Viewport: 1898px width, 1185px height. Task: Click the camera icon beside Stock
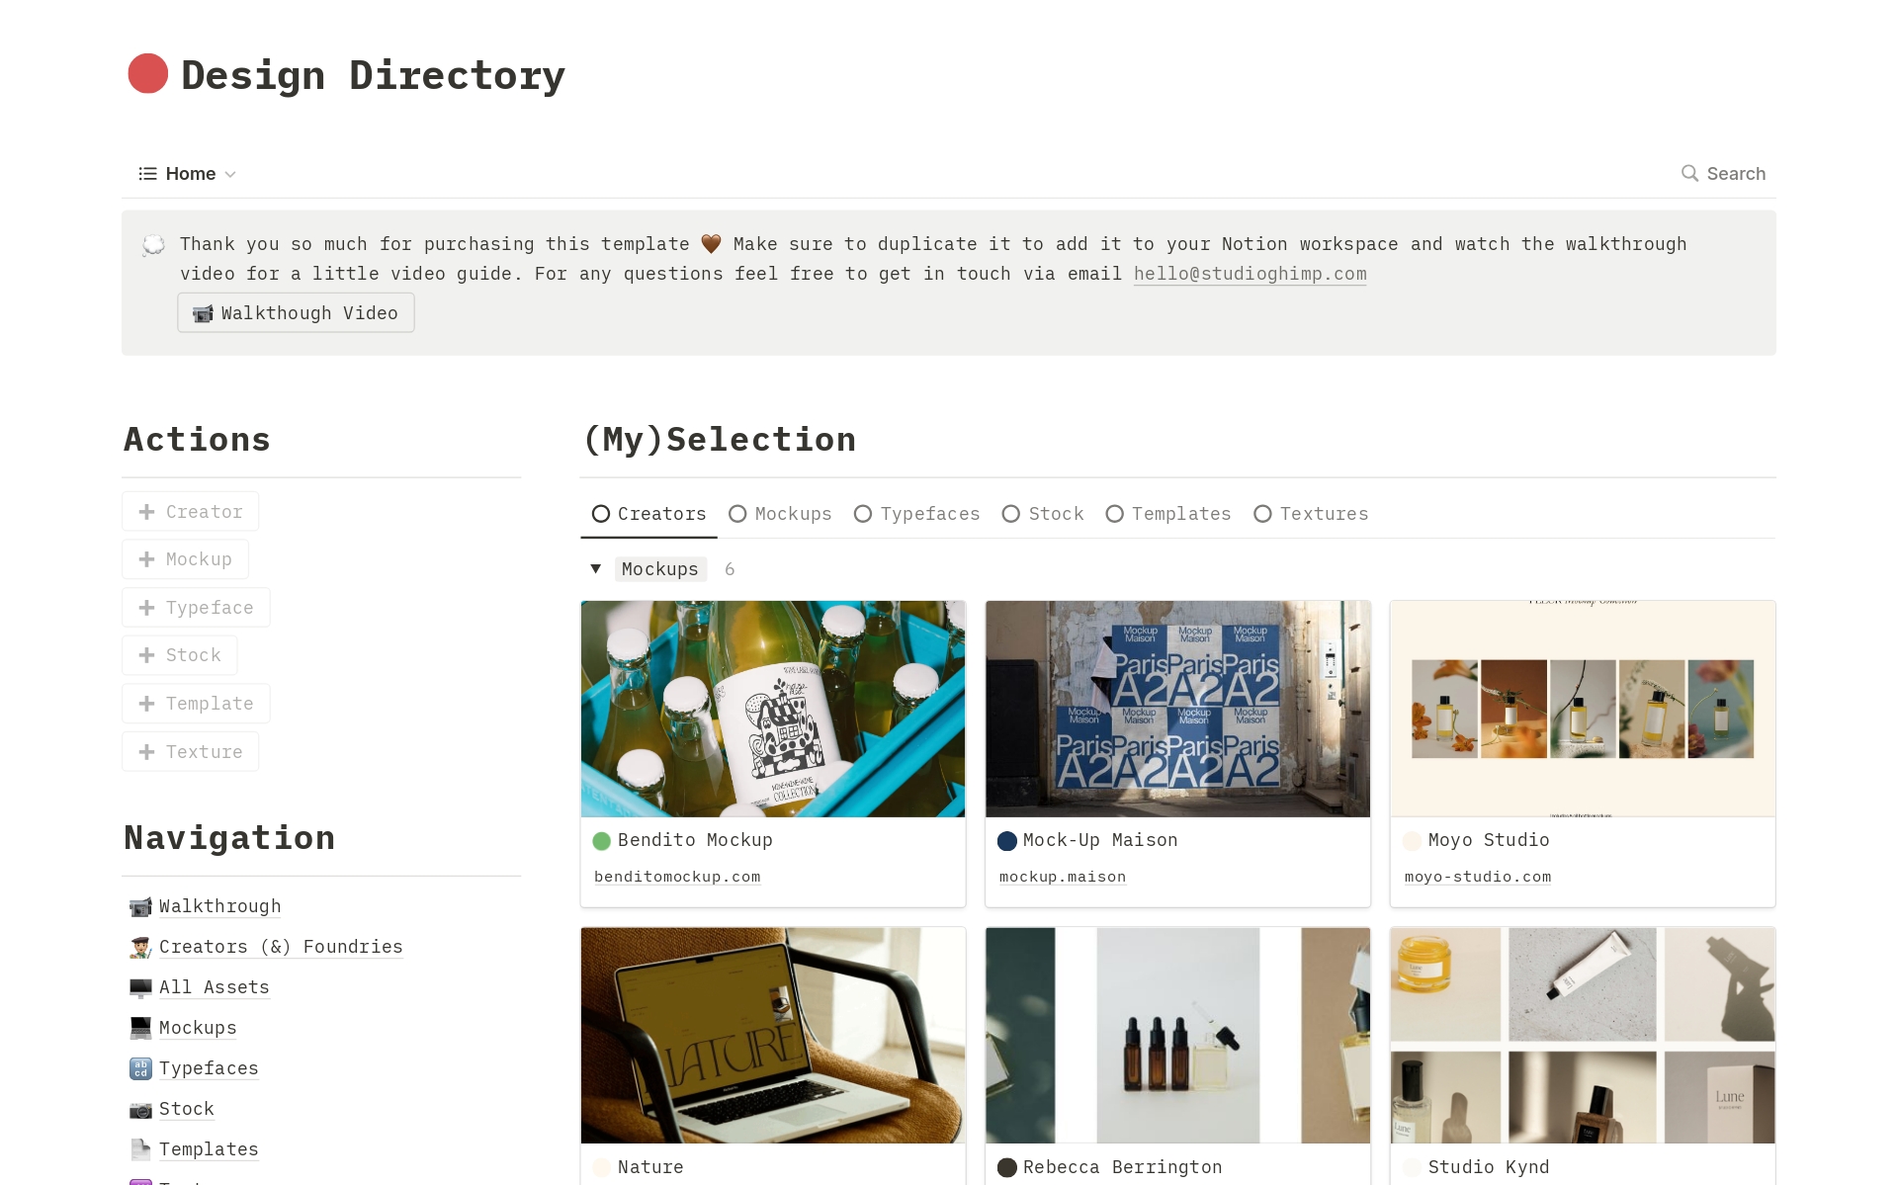pyautogui.click(x=140, y=1109)
